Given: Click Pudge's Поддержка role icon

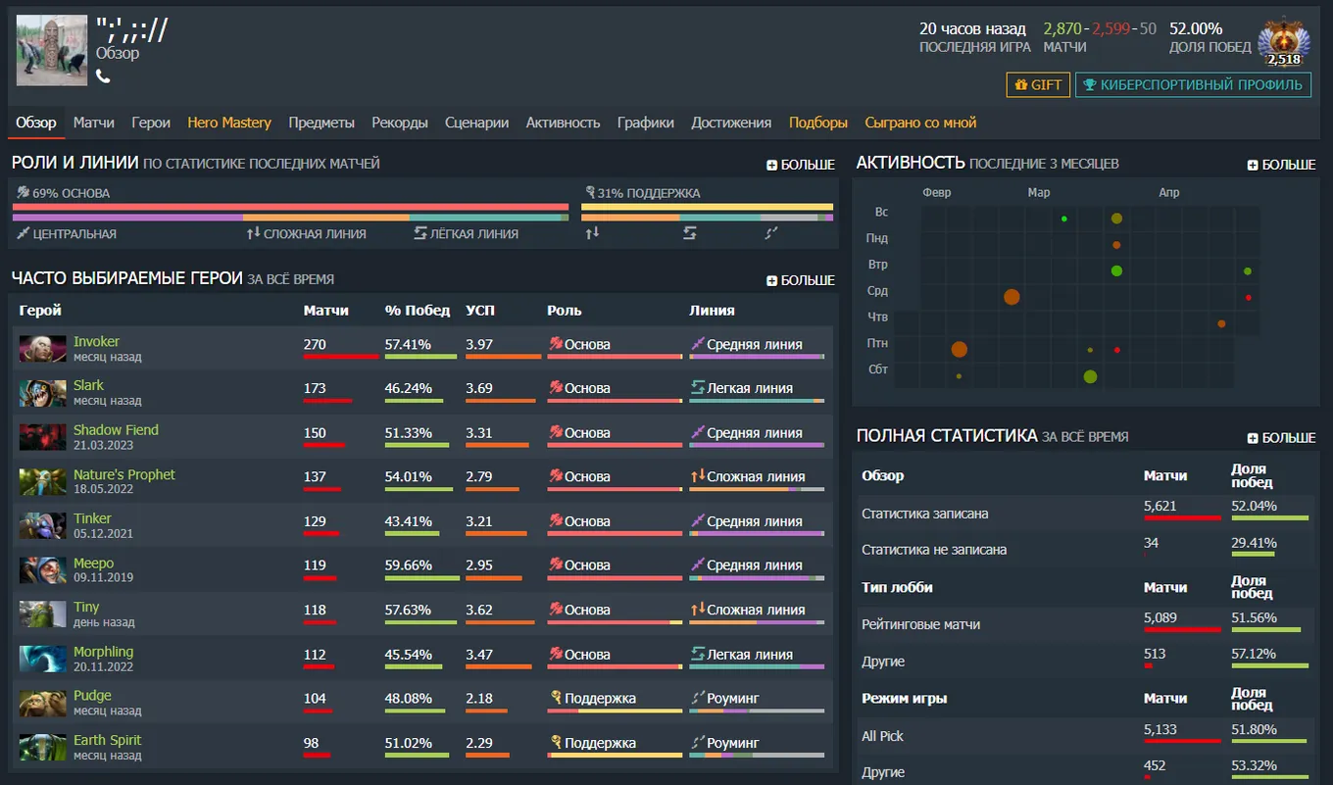Looking at the screenshot, I should click(556, 699).
